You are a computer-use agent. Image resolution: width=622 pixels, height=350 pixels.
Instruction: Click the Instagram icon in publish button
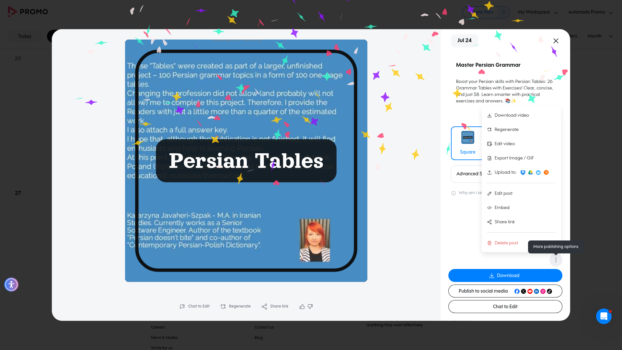tap(543, 291)
